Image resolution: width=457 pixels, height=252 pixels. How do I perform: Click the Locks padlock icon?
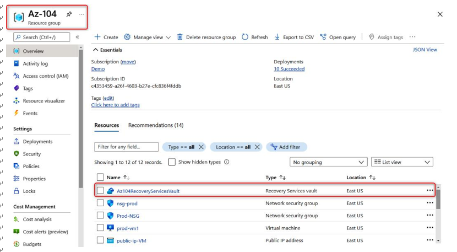17,191
